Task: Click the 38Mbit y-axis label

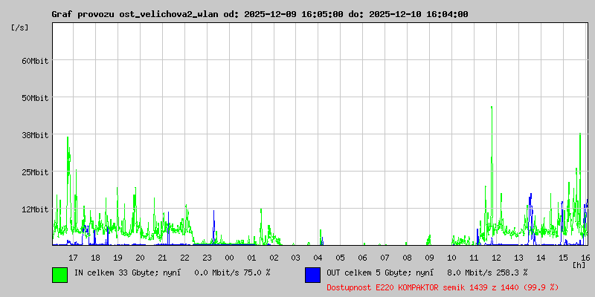Action: [35, 135]
